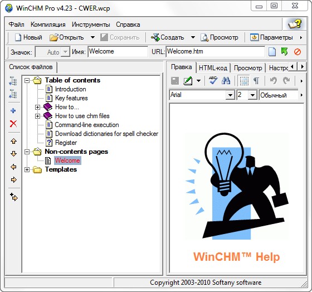Open Параметры settings button
This screenshot has width=312, height=292.
(x=271, y=37)
